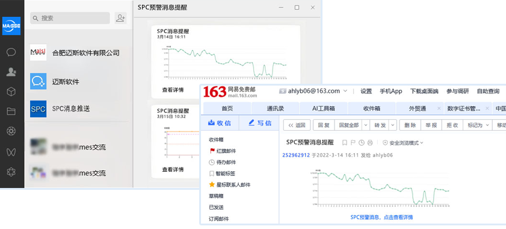This screenshot has width=506, height=229.
Task: Click the 删除 delete button
Action: click(410, 125)
